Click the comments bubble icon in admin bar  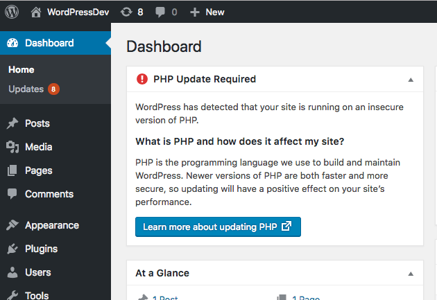coord(160,12)
